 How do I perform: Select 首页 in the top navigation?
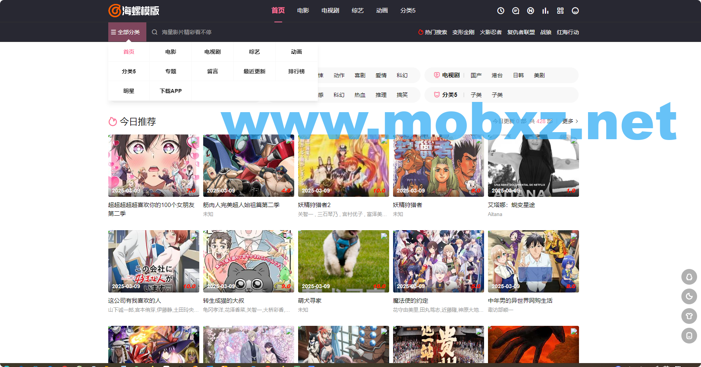[x=278, y=11]
